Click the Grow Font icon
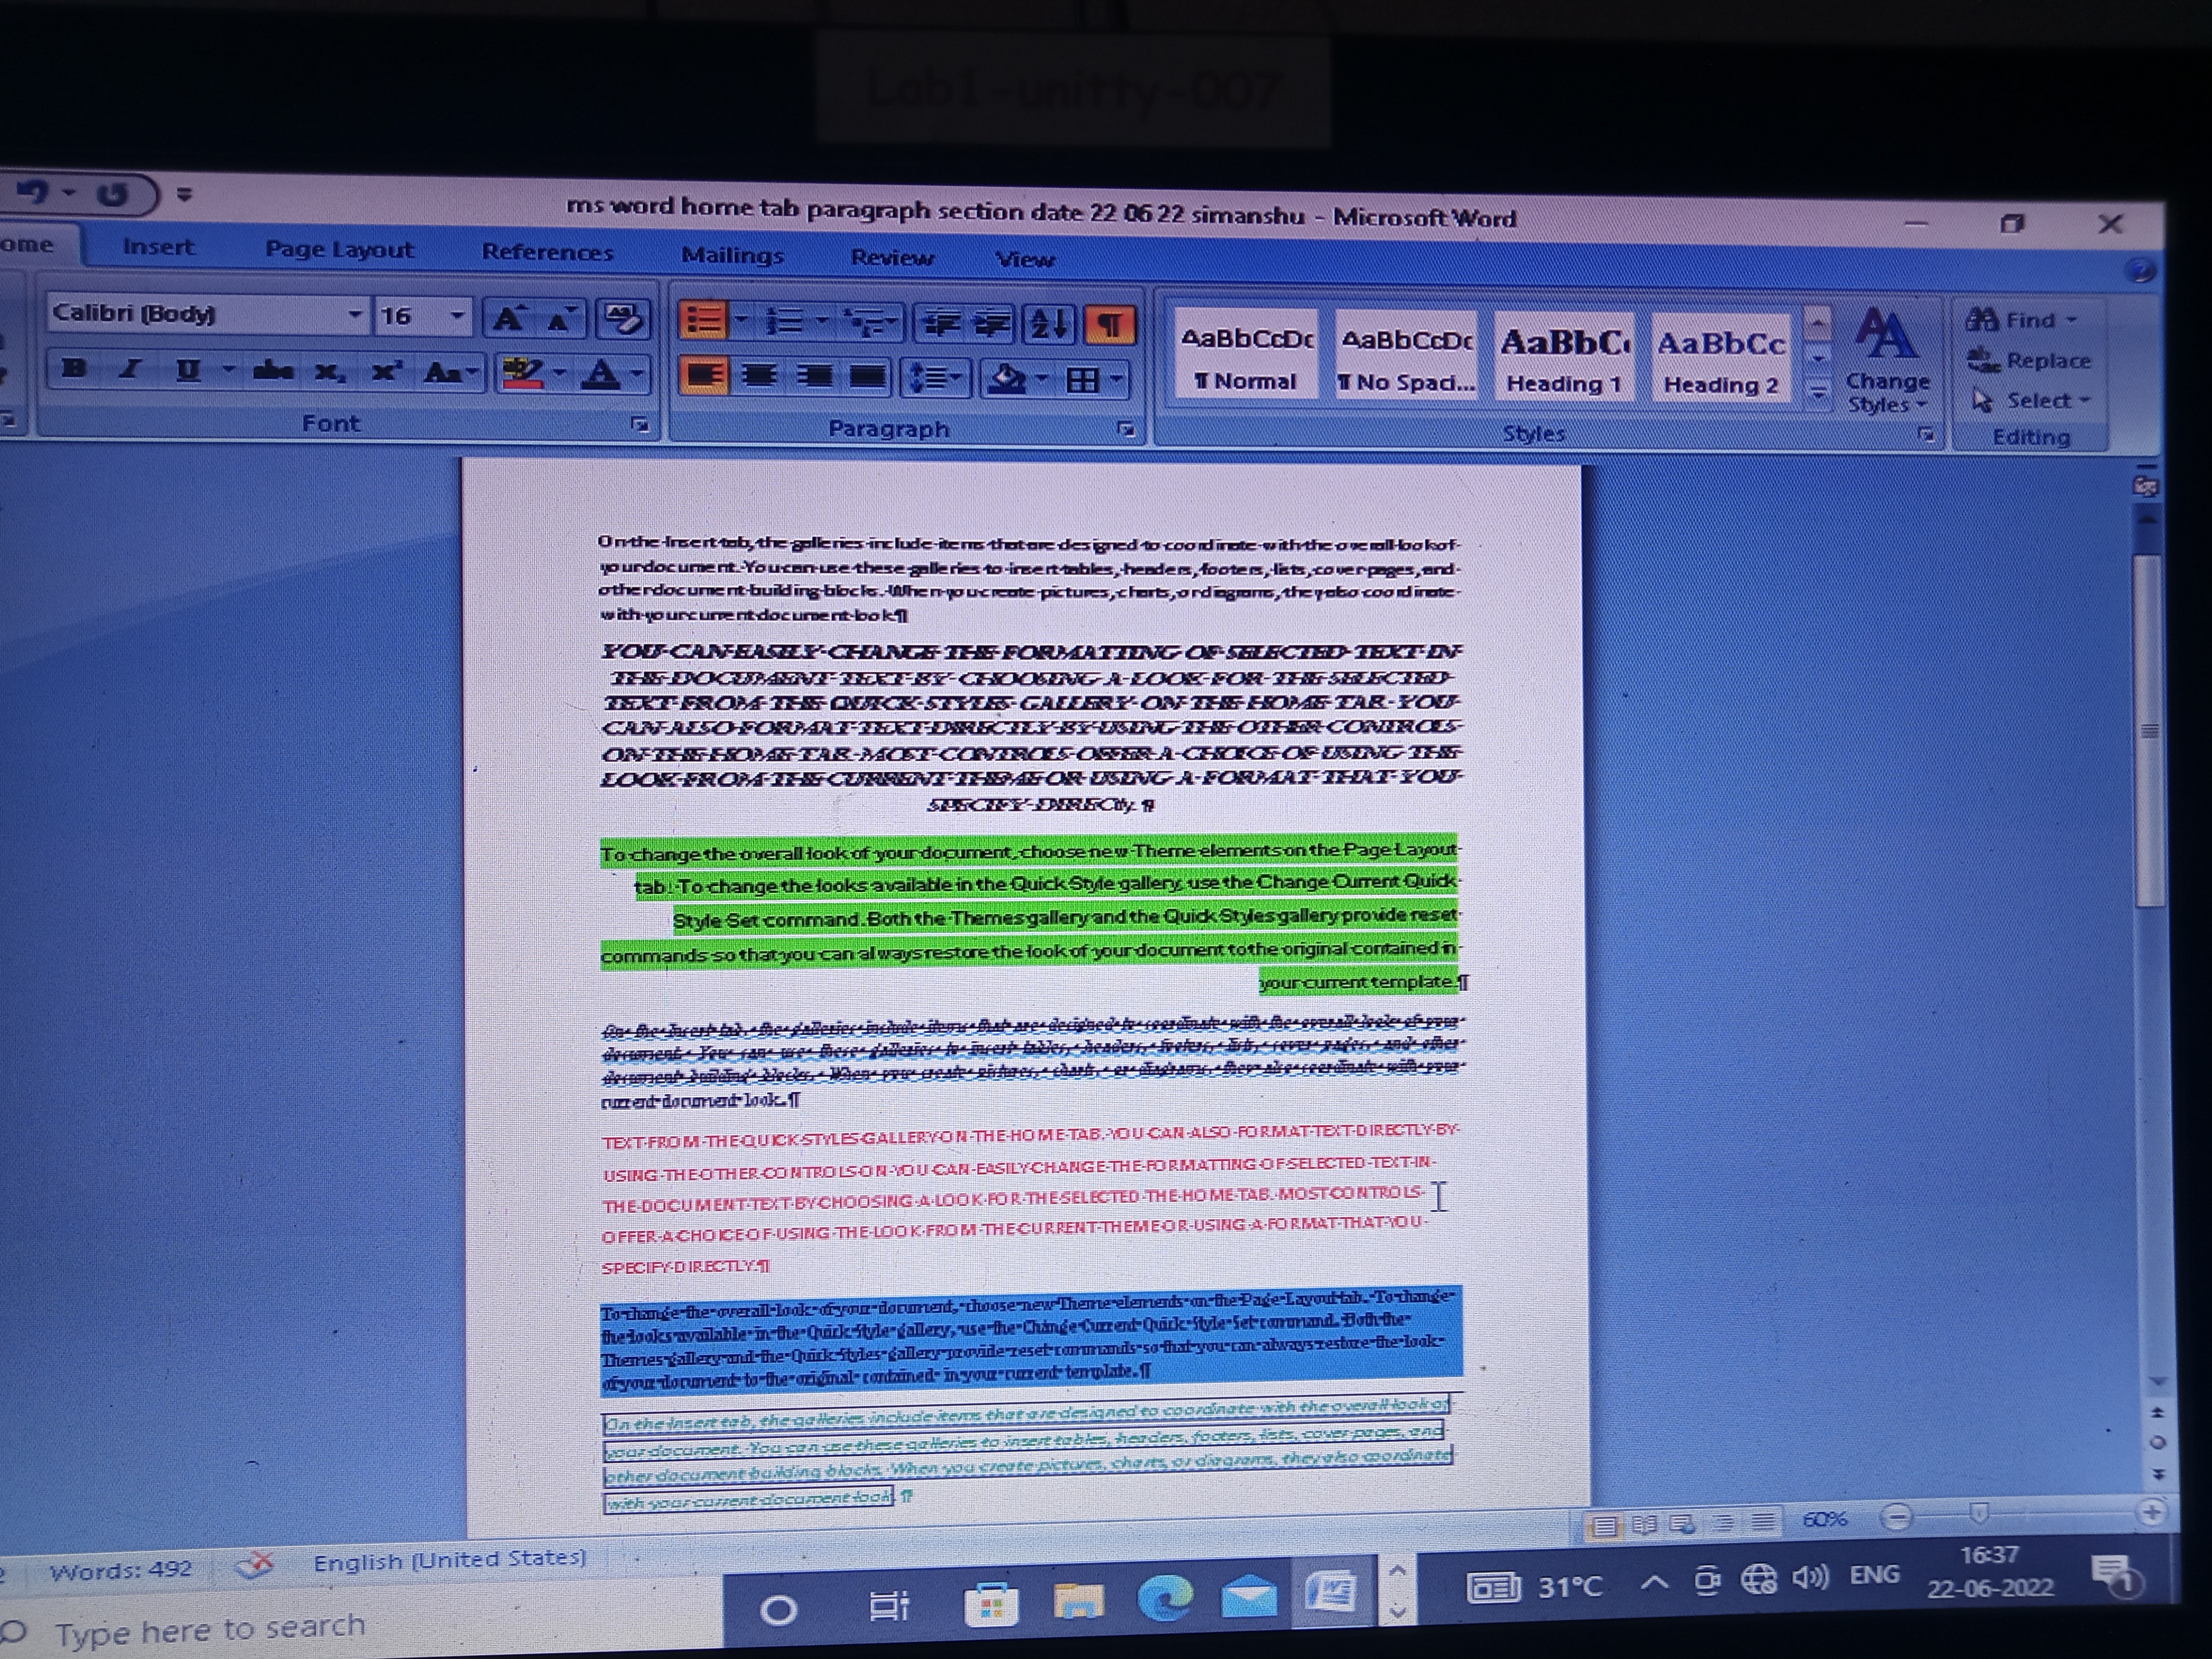The height and width of the screenshot is (1659, 2212). point(508,319)
